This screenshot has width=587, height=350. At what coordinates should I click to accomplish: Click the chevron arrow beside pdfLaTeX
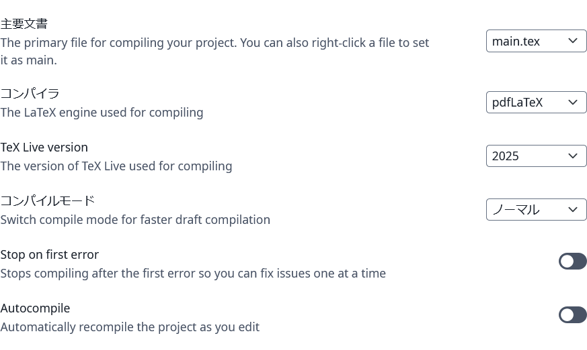(x=573, y=103)
